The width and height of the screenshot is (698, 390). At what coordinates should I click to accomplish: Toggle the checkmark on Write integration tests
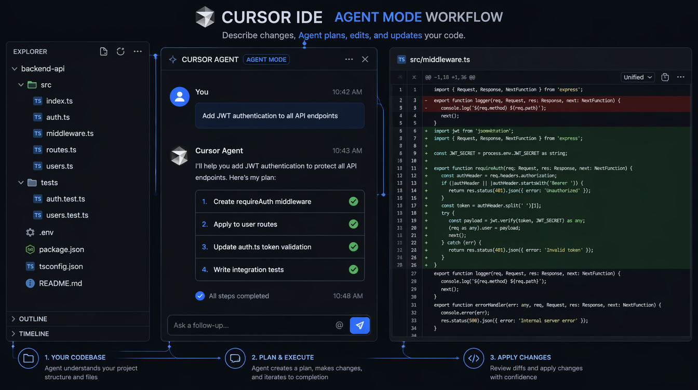(354, 269)
